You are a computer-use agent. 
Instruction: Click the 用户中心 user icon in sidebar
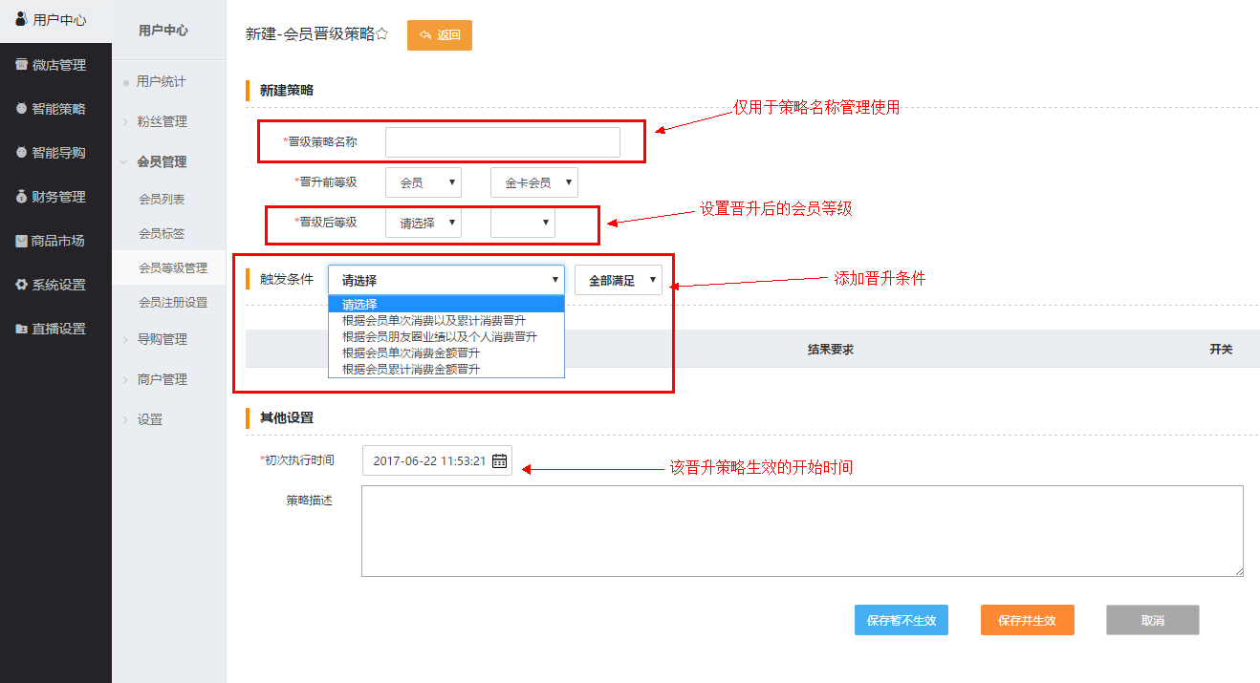pyautogui.click(x=21, y=19)
